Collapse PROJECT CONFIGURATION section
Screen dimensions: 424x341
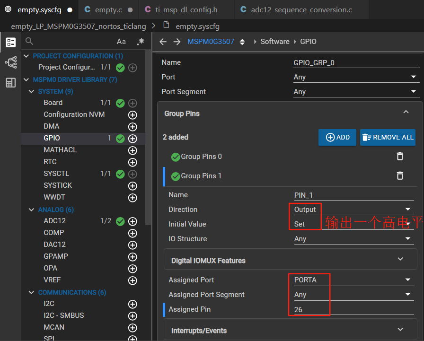click(26, 56)
